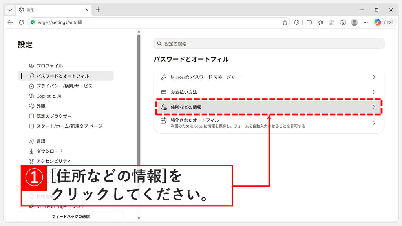Screen dimensions: 402x226
Task: Click the Copilot icon beside Copilot と AI
Action: [x=31, y=96]
